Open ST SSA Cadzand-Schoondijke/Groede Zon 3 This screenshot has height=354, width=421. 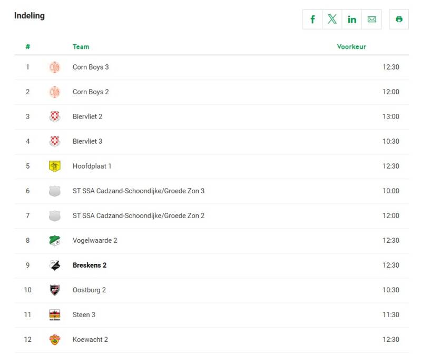tap(138, 191)
